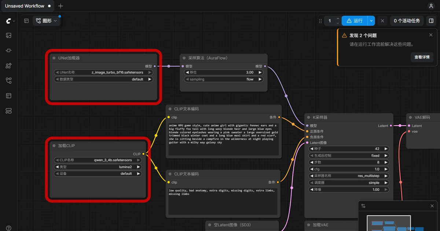Dismiss the 发现 2 个问题 notification

click(431, 35)
